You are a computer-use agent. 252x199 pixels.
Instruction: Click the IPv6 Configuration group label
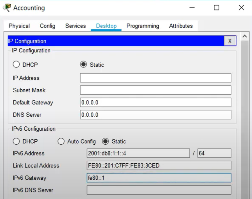(34, 129)
